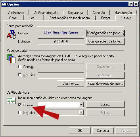140x137 pixels.
Task: Click the Editar button for Correio
Action: click(106, 104)
